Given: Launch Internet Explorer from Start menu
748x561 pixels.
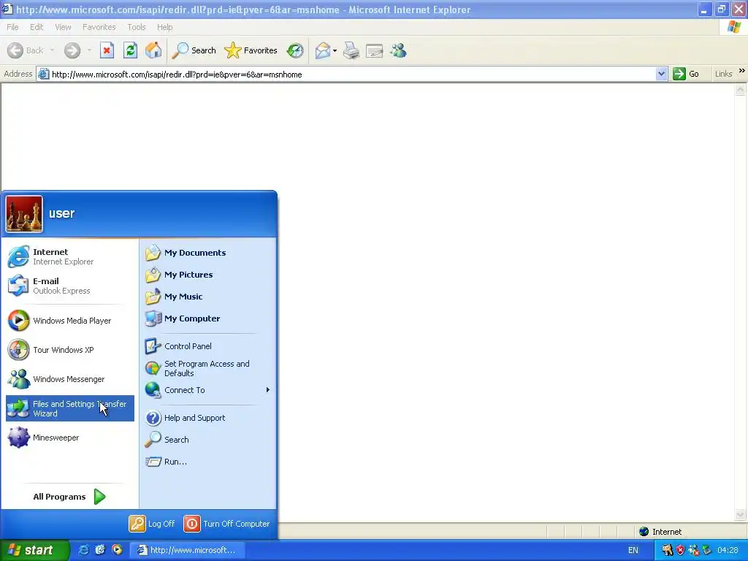Looking at the screenshot, I should [x=70, y=256].
